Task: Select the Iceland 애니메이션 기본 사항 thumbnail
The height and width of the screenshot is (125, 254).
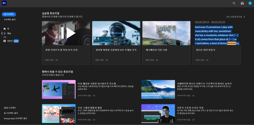Action: tap(166, 33)
